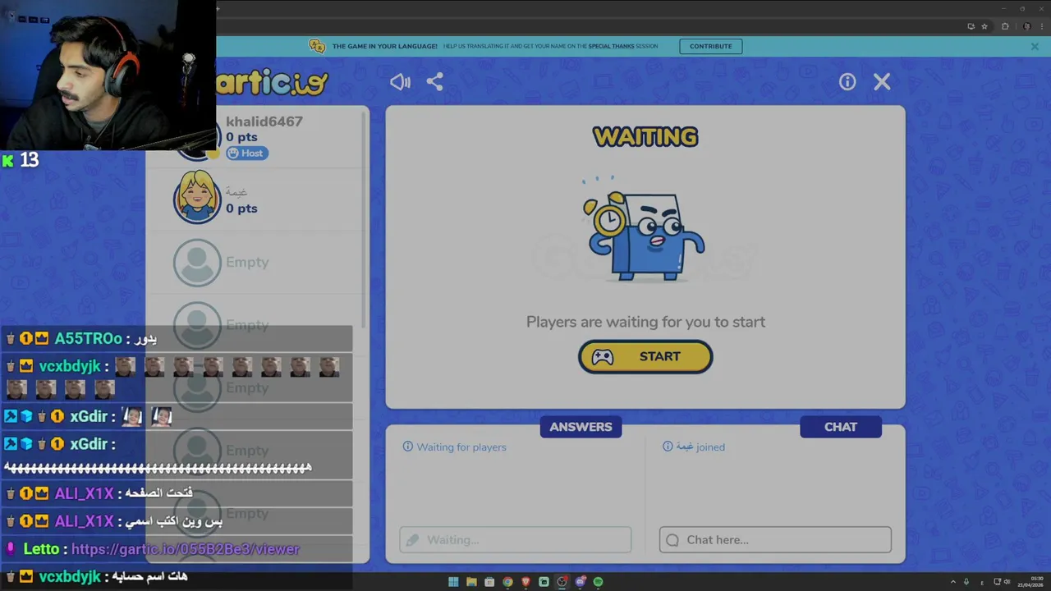Viewport: 1051px width, 591px height.
Task: Focus the Waiting... answer input field
Action: pyautogui.click(x=516, y=539)
